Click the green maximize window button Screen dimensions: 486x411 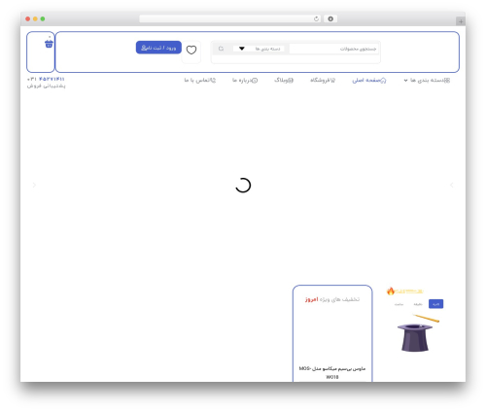[x=43, y=18]
